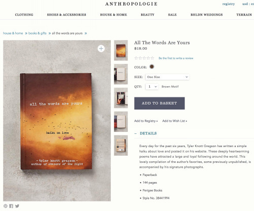Go to the Sale section

coord(172,15)
